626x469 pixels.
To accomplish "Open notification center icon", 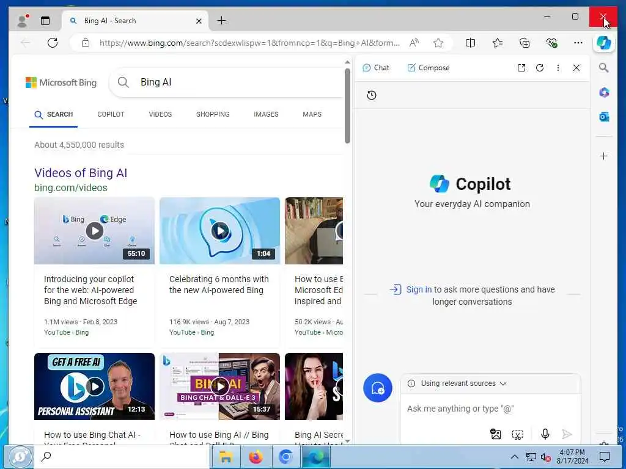I will [x=605, y=457].
